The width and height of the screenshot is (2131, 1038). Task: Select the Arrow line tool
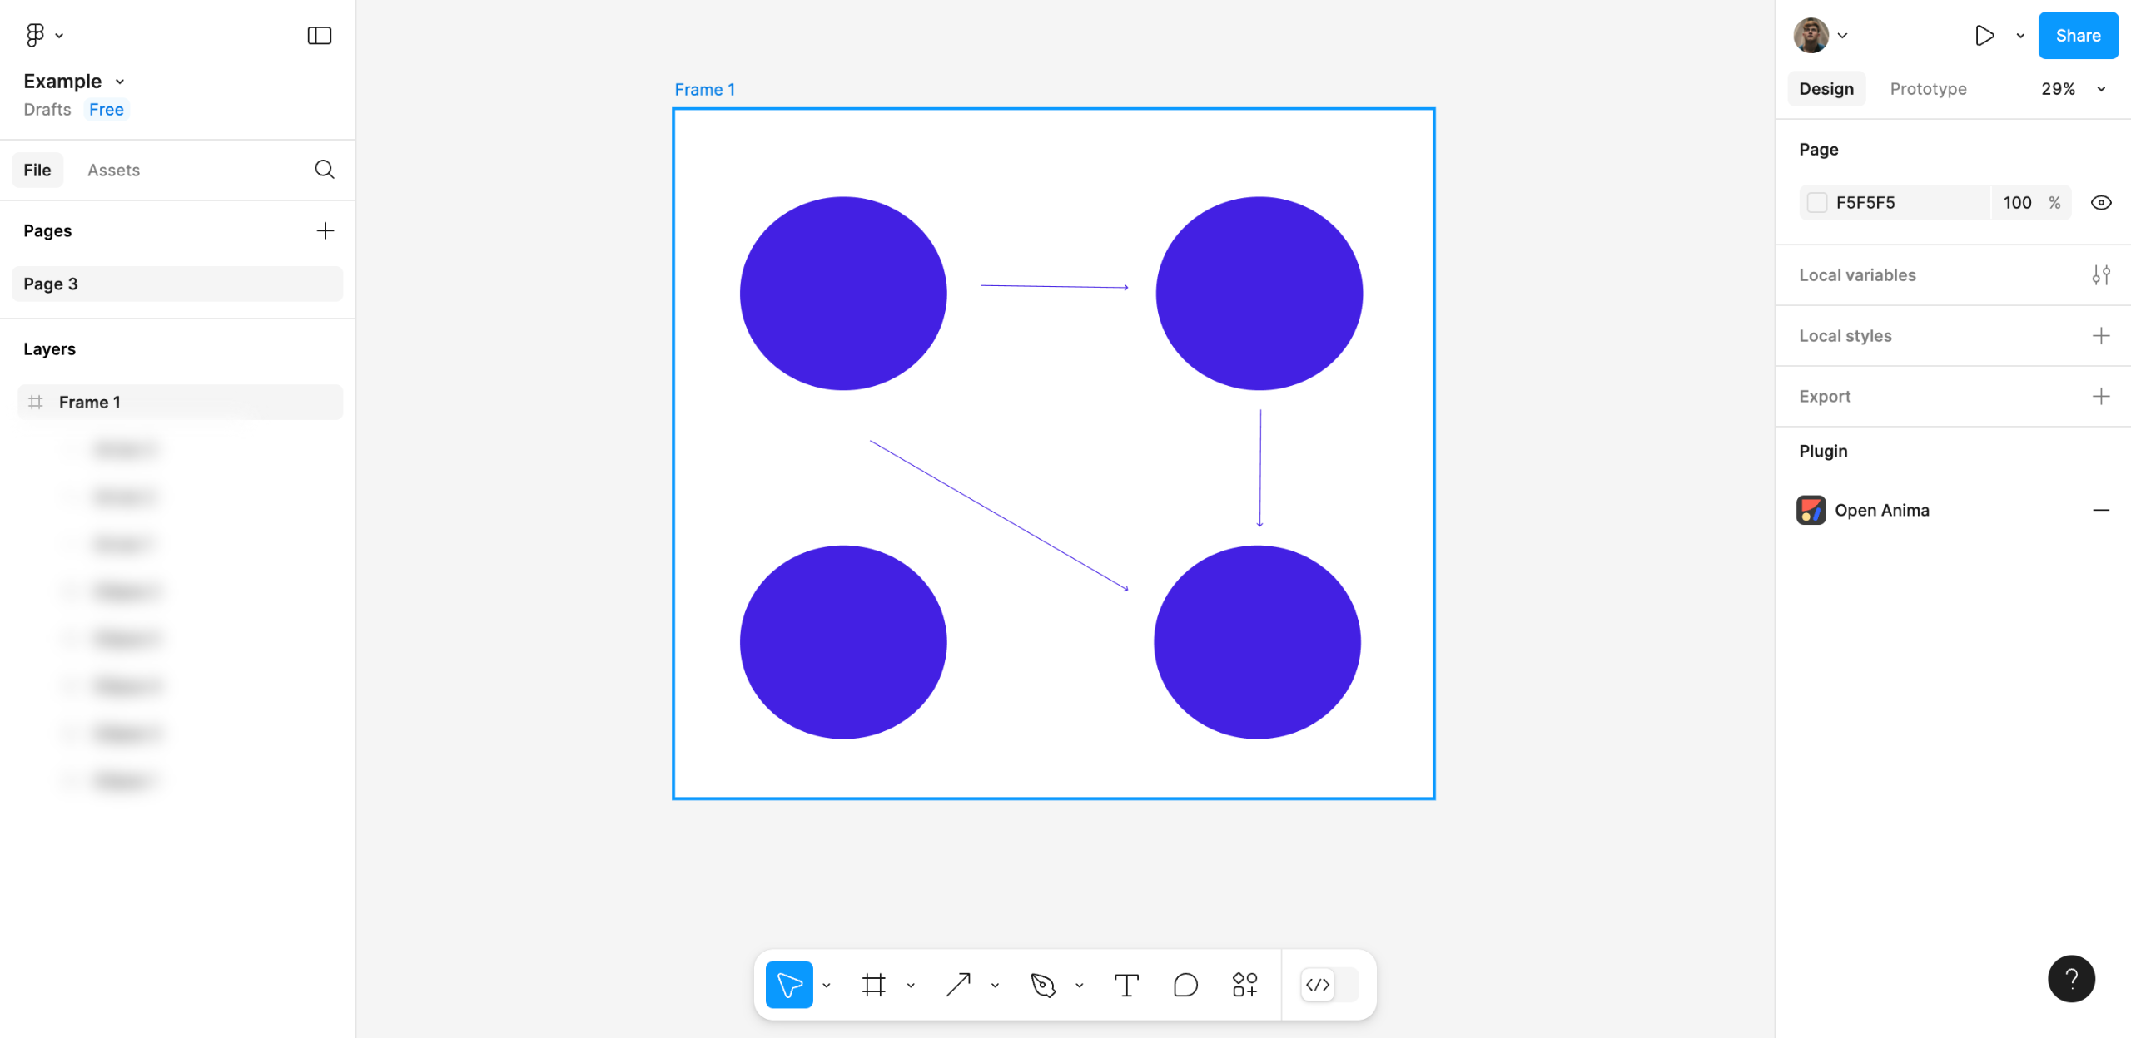coord(958,985)
